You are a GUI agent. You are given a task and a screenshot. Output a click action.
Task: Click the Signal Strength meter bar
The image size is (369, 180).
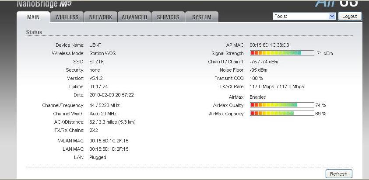point(281,53)
